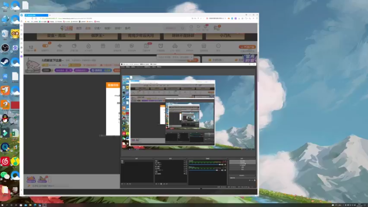Image resolution: width=368 pixels, height=207 pixels.
Task: Open settings gear for second mixer channel
Action: (225, 170)
